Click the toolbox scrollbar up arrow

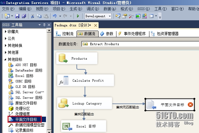click(49, 31)
